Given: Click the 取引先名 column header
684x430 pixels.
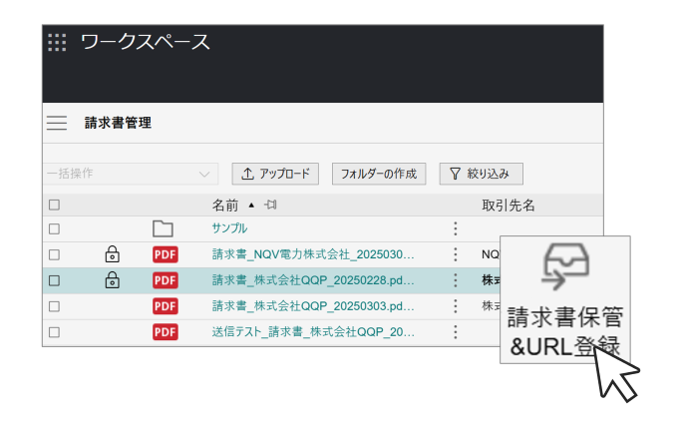Looking at the screenshot, I should pos(509,206).
